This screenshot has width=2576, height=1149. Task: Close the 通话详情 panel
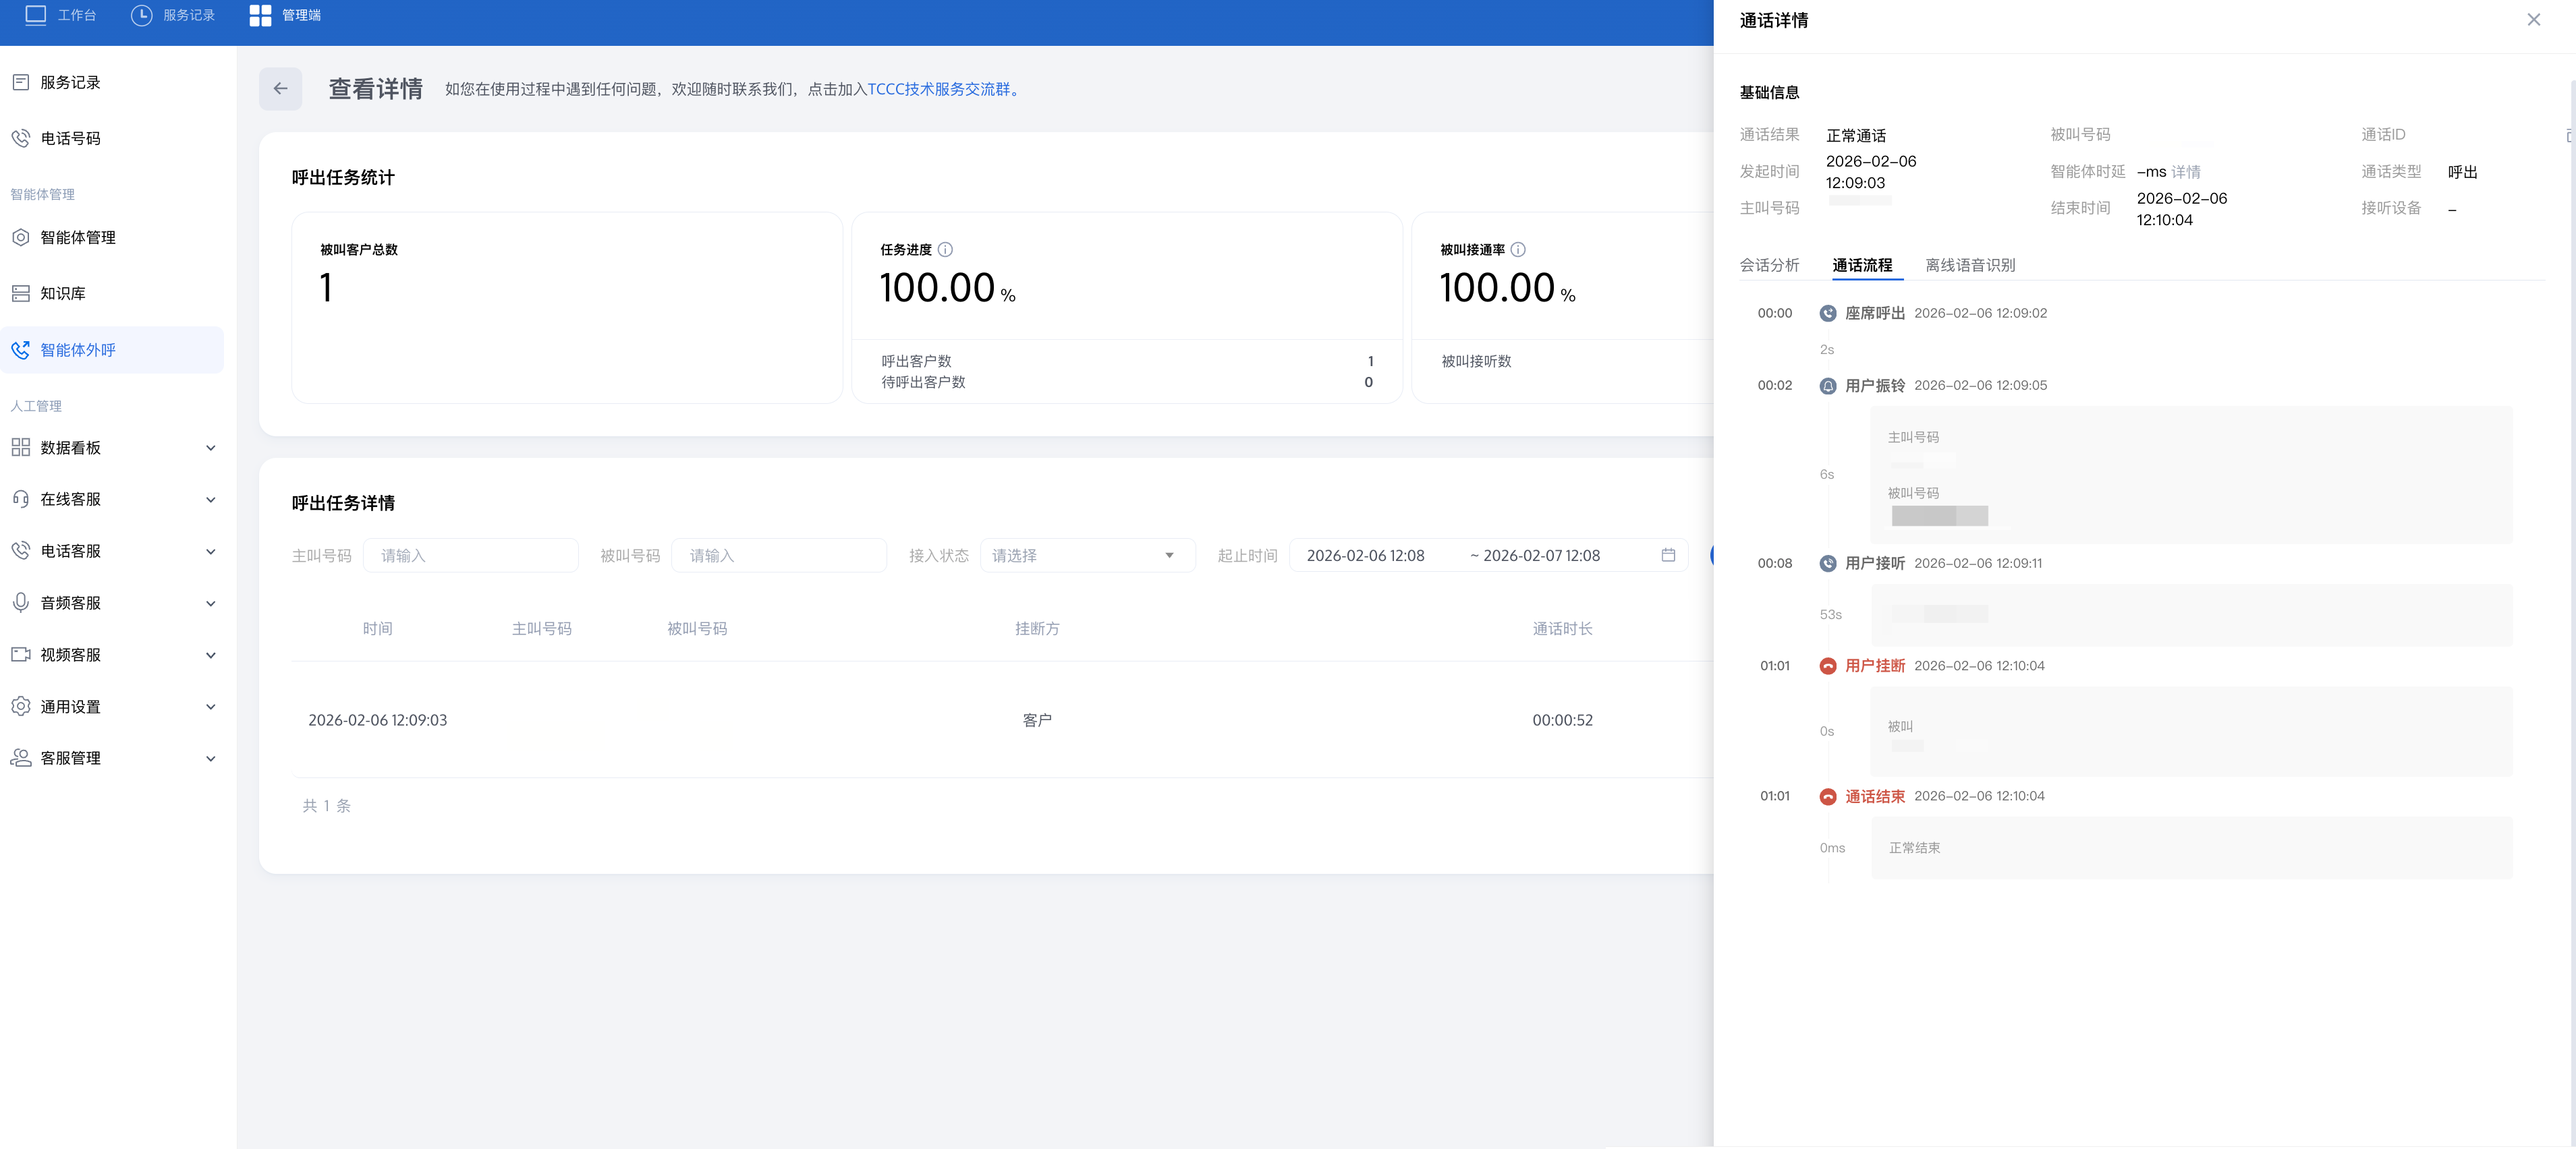[2533, 20]
